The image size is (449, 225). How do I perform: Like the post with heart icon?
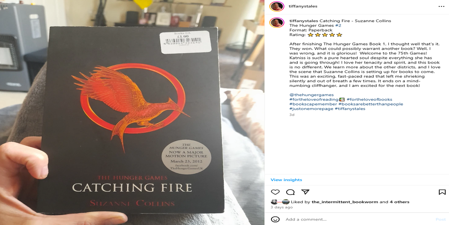[275, 192]
